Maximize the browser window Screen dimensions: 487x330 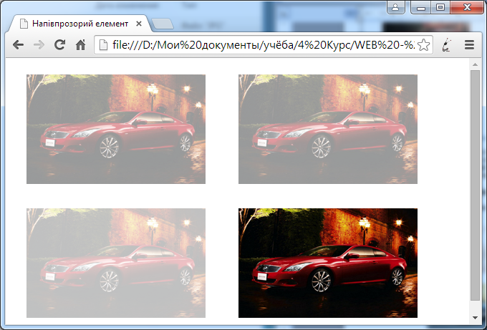point(440,7)
